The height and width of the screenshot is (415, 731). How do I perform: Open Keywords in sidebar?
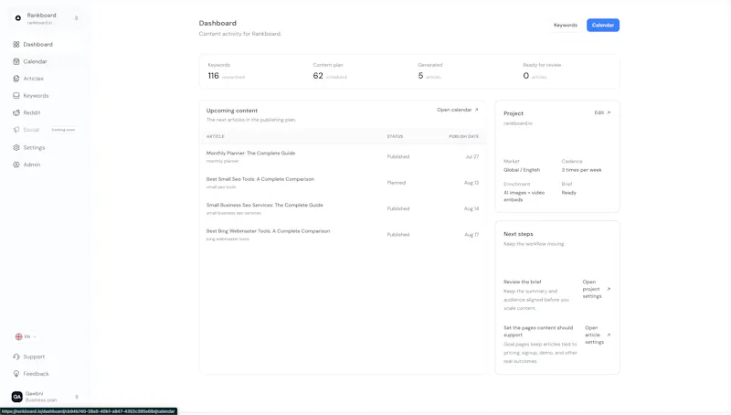click(44, 96)
